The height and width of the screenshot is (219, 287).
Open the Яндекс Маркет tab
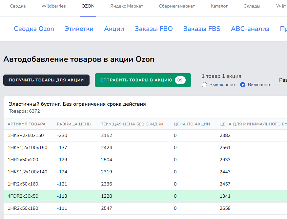[127, 6]
